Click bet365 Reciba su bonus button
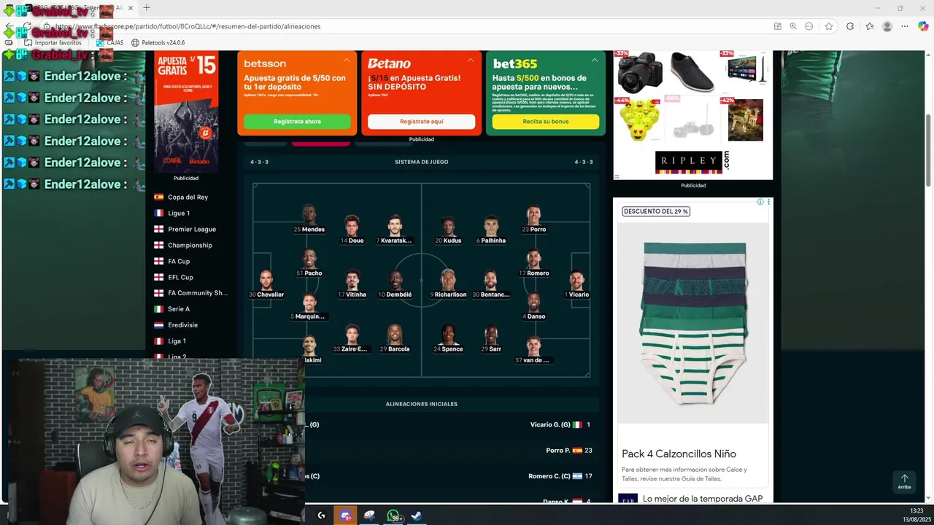This screenshot has height=525, width=934. (545, 122)
